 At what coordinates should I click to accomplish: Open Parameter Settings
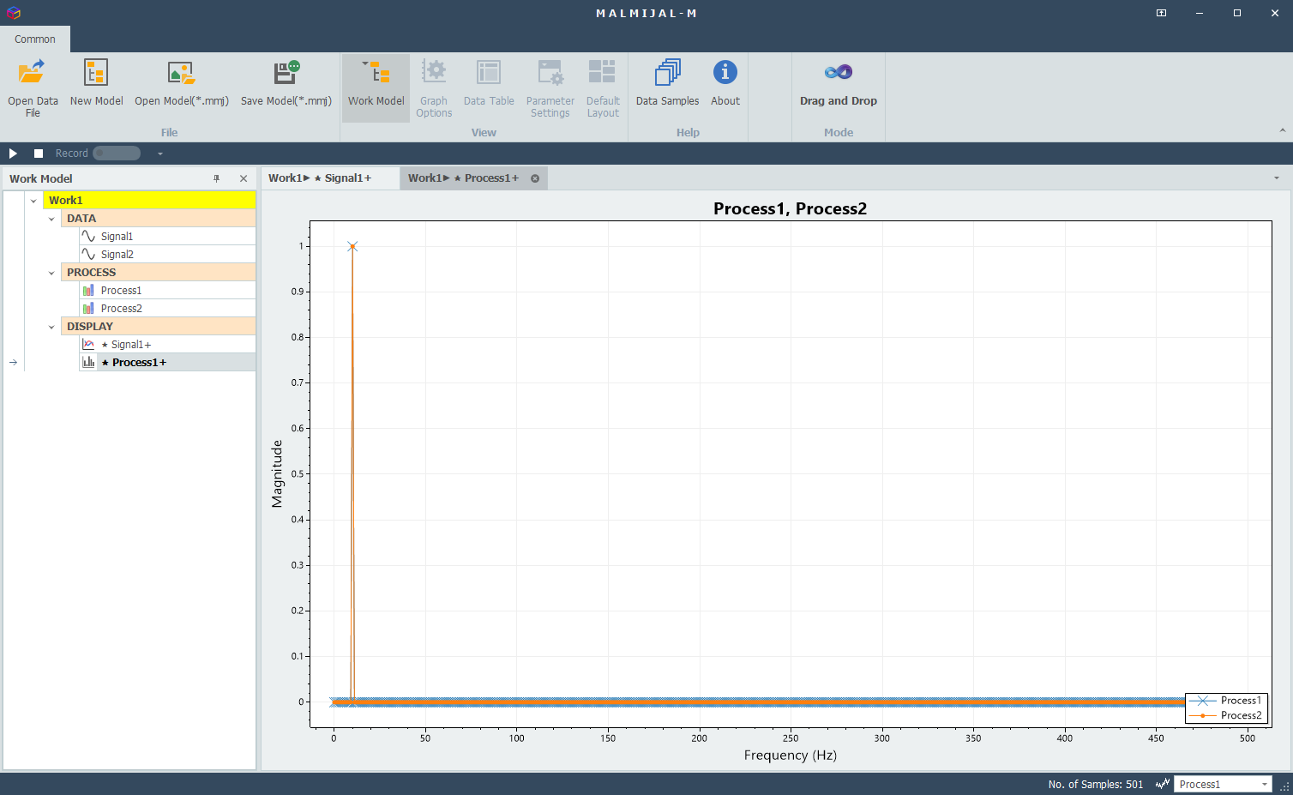point(550,87)
